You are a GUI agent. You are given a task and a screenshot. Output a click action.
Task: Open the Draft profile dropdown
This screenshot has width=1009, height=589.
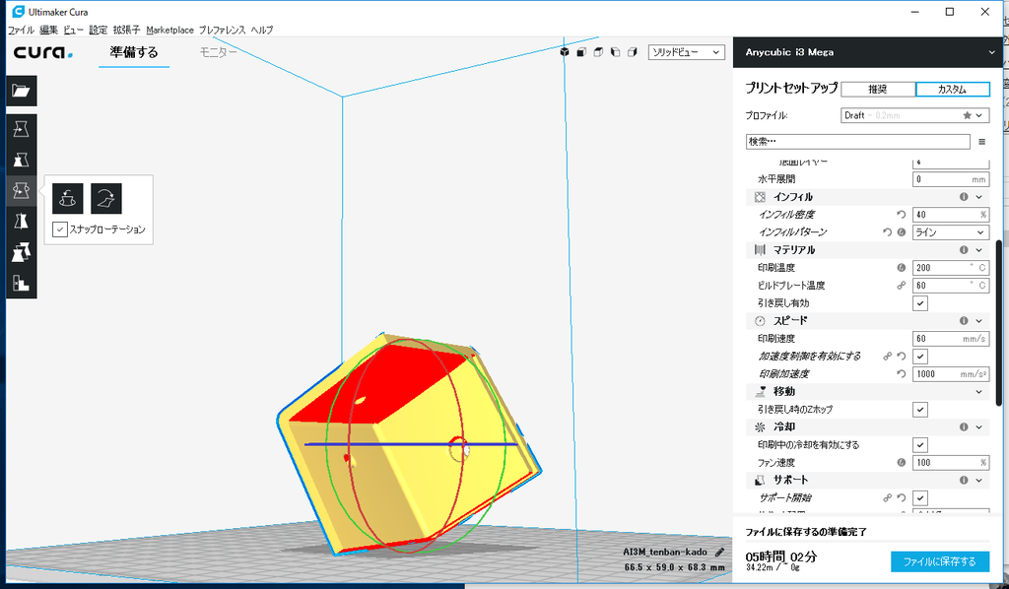coord(915,115)
